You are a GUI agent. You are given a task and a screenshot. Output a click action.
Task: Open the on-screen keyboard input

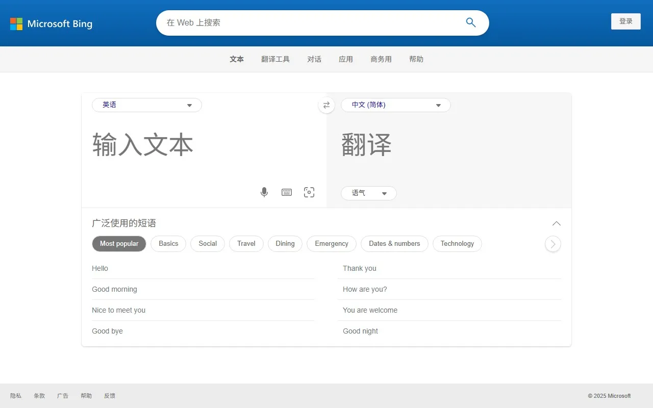(x=287, y=192)
